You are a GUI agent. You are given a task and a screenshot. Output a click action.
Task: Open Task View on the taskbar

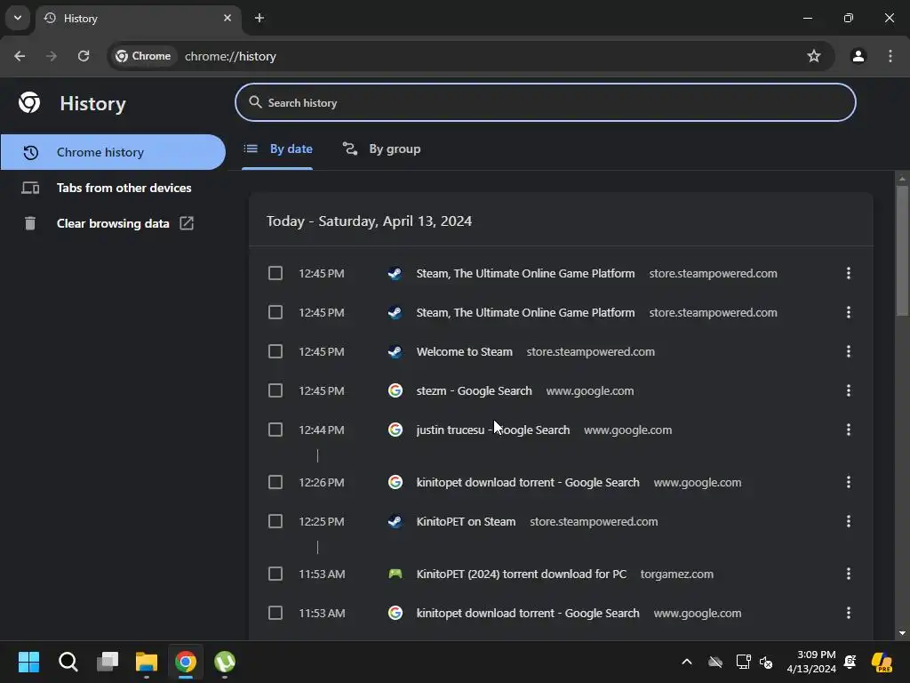click(108, 662)
